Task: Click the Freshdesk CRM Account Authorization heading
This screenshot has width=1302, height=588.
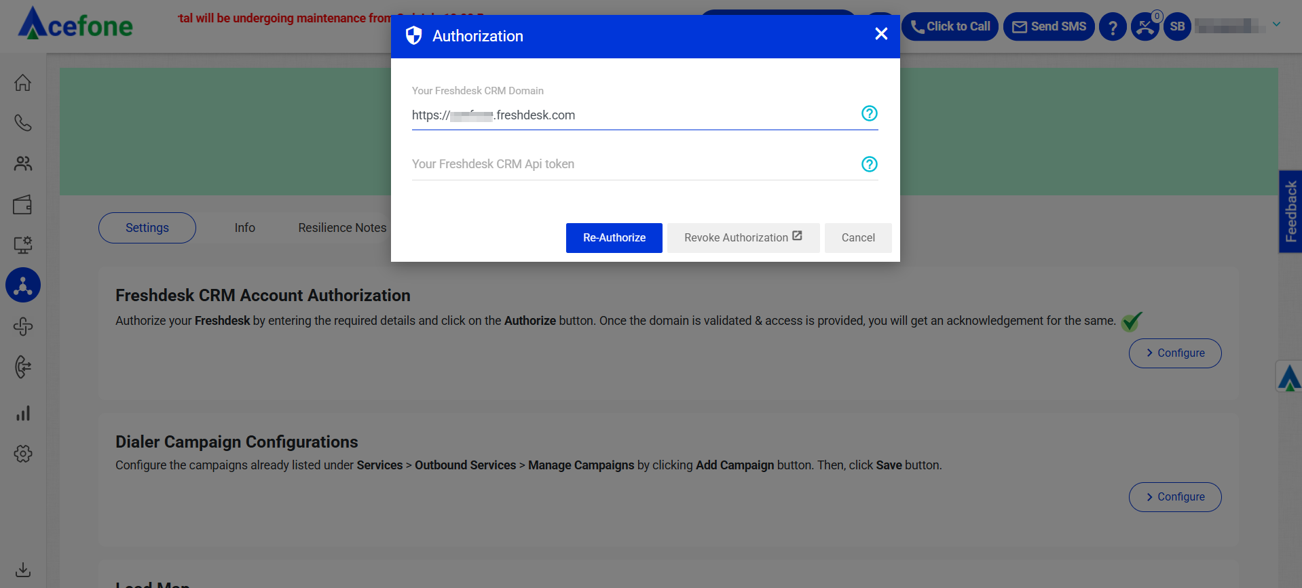Action: click(x=263, y=296)
